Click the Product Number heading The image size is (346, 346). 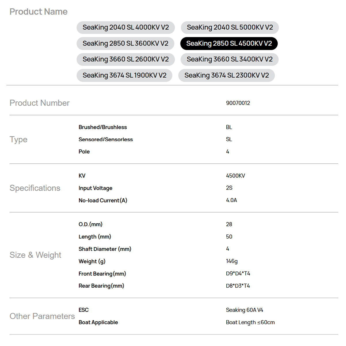40,103
